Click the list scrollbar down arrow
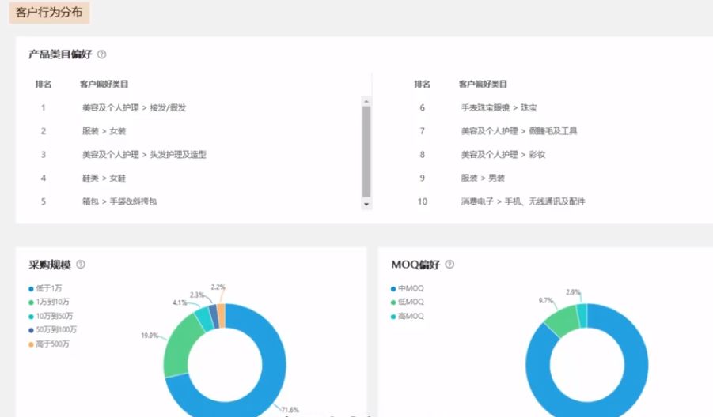Image resolution: width=713 pixels, height=417 pixels. 366,205
